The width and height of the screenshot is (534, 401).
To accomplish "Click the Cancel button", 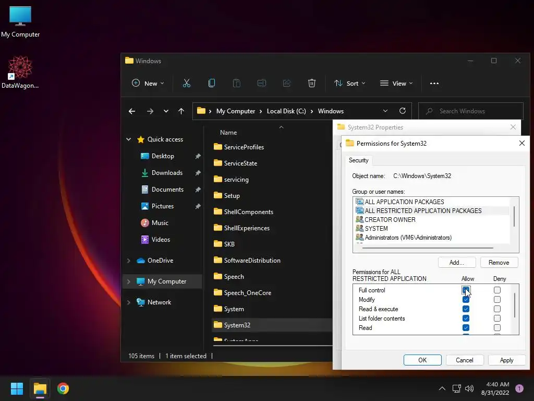I will pyautogui.click(x=465, y=360).
